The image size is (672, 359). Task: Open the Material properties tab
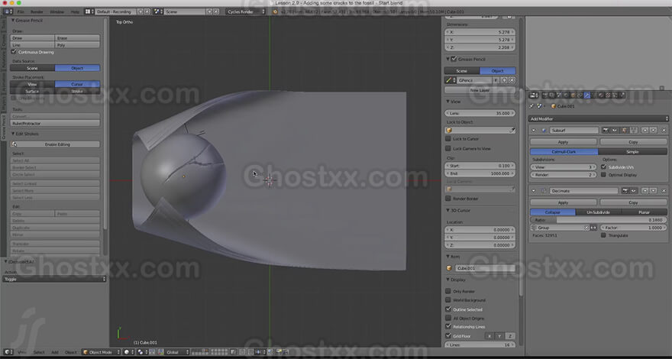tap(601, 95)
